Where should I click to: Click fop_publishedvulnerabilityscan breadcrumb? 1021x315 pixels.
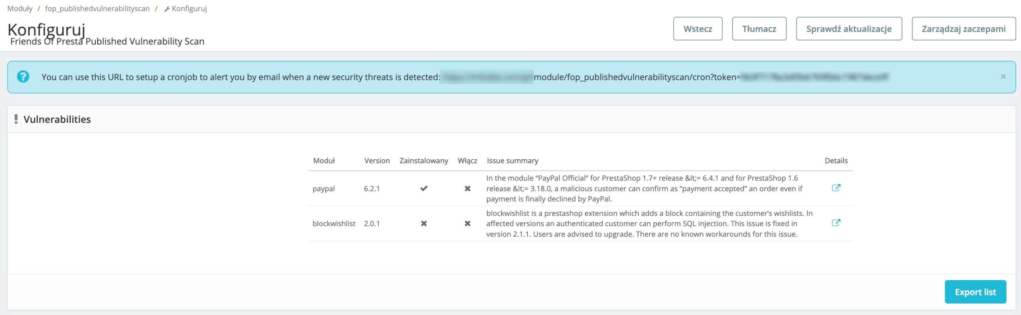point(97,8)
